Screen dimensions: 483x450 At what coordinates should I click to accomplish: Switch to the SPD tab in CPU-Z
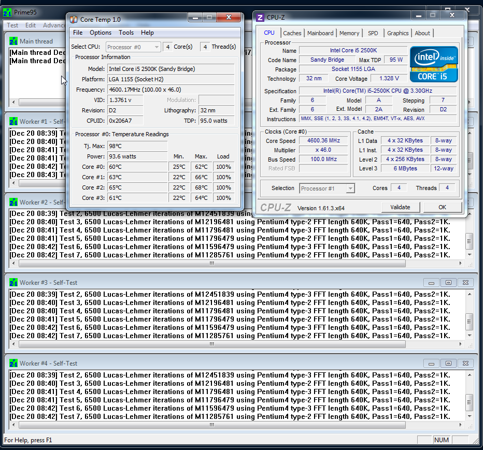pos(373,33)
